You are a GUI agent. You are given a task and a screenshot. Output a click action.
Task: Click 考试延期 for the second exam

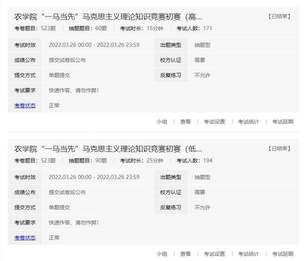click(x=282, y=254)
